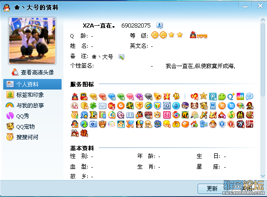Open the pink 团 group-buy icon
The width and height of the screenshot is (267, 197).
(x=167, y=115)
